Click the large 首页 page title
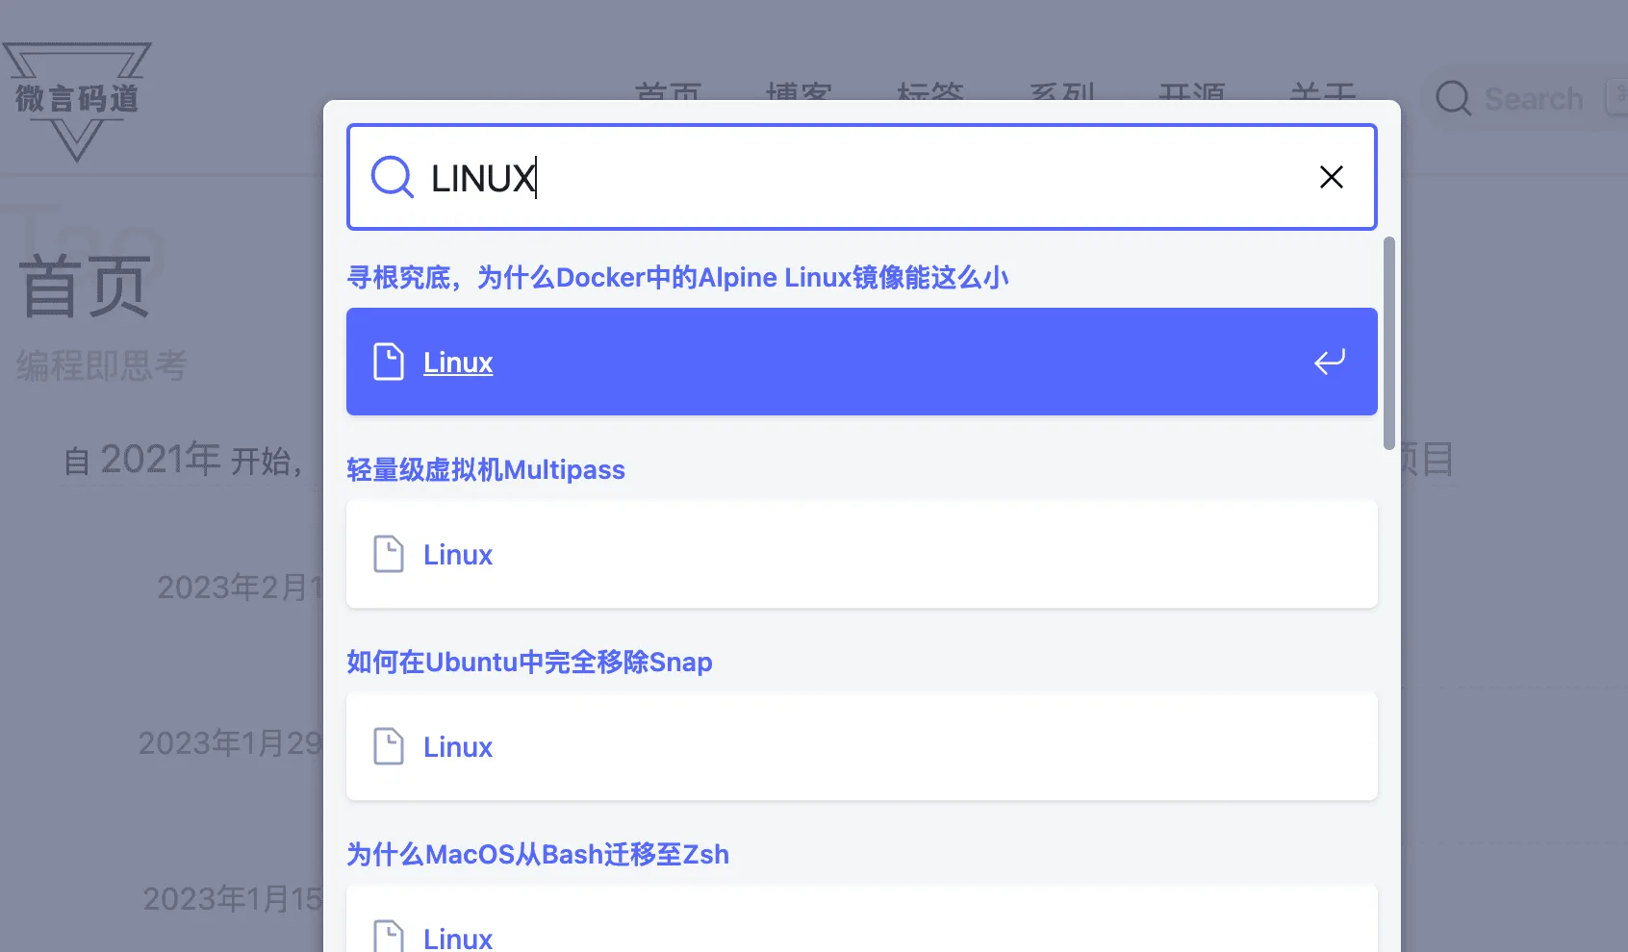The height and width of the screenshot is (952, 1628). coord(86,287)
